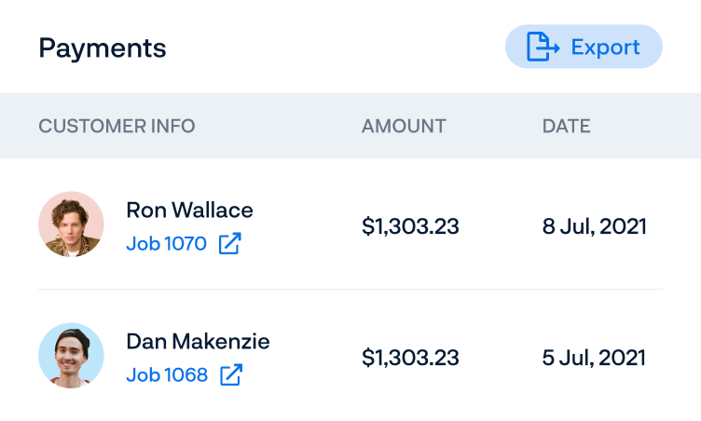
Task: Open the Job 1070 link
Action: (166, 245)
